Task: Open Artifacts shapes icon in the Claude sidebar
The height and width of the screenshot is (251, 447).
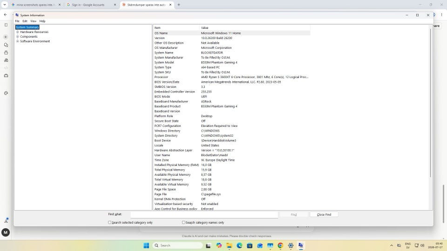Action: point(6,60)
